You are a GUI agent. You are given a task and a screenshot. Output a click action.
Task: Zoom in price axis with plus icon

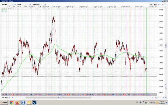coord(166,87)
